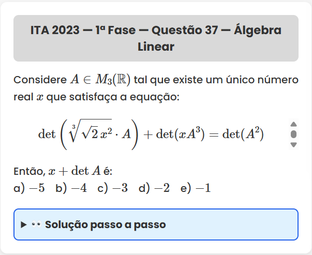Open the 'Solução passo a passo' section

105,225
